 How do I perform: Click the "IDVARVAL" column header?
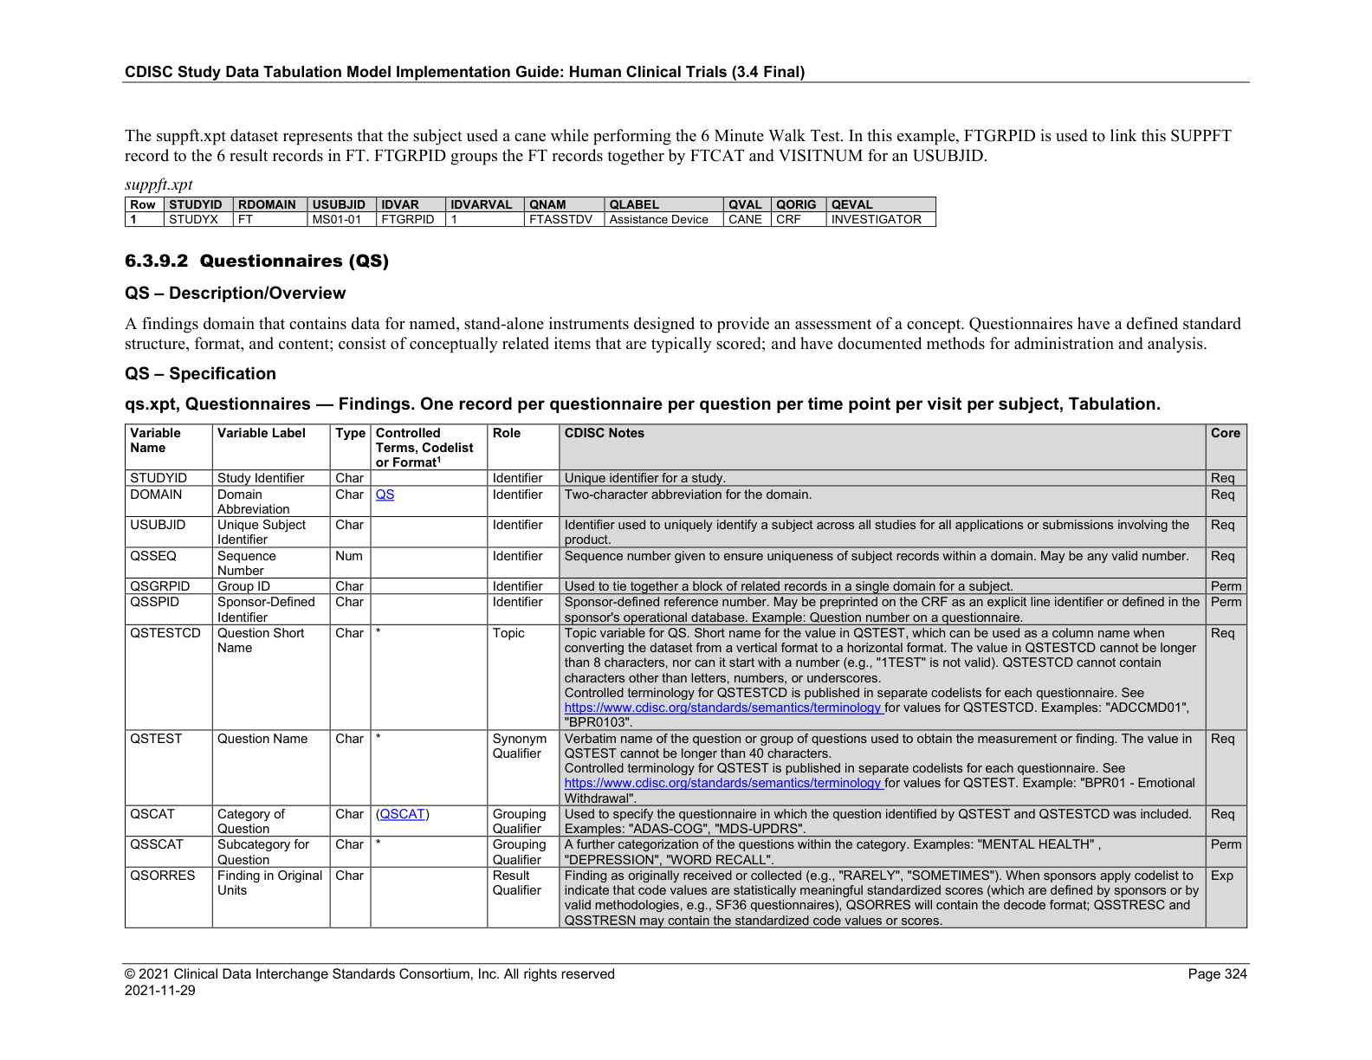[485, 204]
